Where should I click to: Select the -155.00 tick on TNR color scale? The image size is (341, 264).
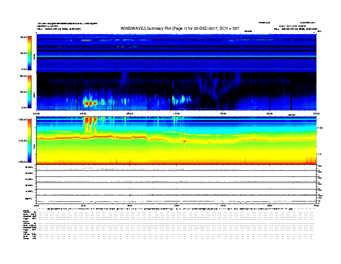coord(22,162)
